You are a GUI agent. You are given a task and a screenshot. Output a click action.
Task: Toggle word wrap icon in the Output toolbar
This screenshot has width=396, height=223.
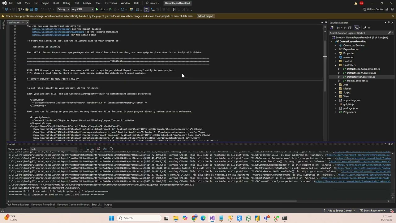(x=105, y=149)
